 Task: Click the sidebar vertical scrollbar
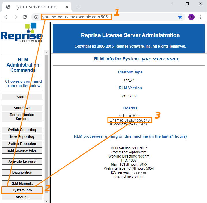click(46, 115)
